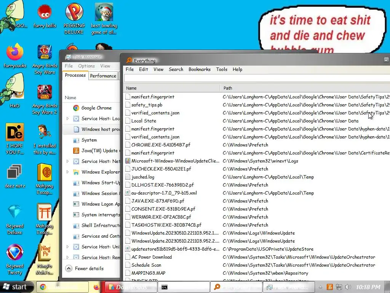Launch the furrycucks Firefox shortcut
Viewport: 390px width, 293px height.
[15, 56]
